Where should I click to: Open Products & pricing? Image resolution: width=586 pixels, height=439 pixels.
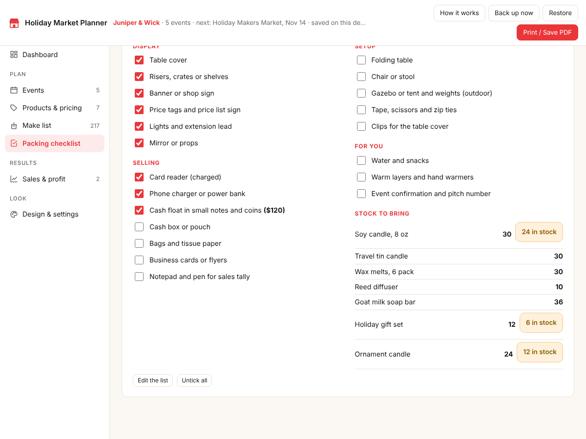click(x=55, y=108)
